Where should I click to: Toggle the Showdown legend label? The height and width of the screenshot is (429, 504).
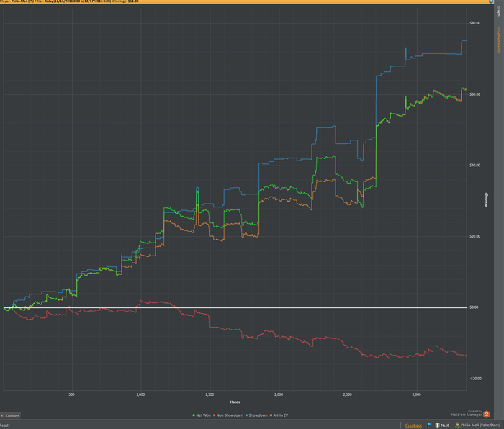point(258,415)
